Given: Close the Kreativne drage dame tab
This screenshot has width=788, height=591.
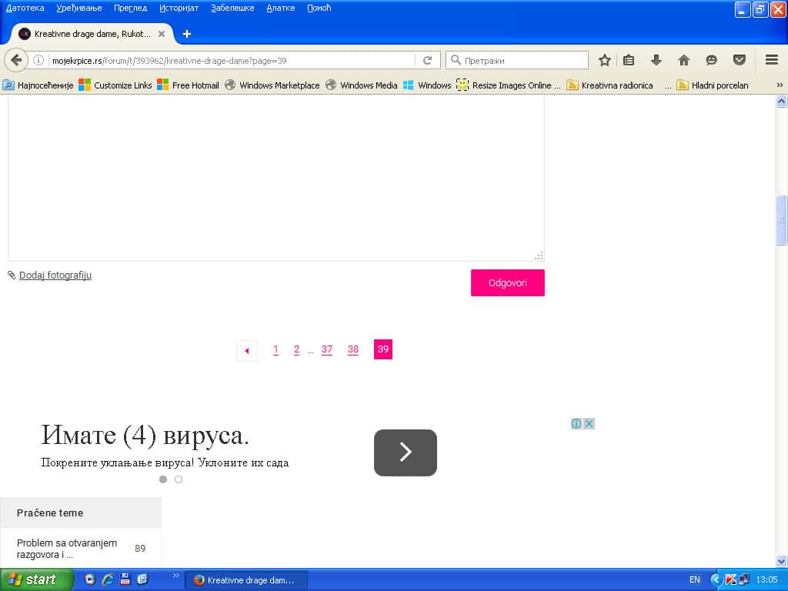Looking at the screenshot, I should pyautogui.click(x=162, y=34).
